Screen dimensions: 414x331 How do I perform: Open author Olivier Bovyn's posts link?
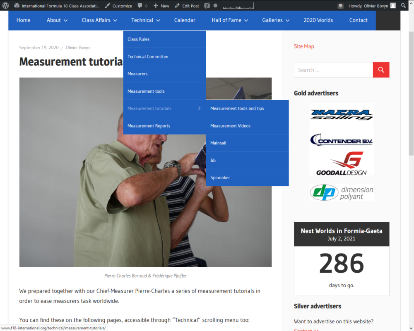pos(78,48)
